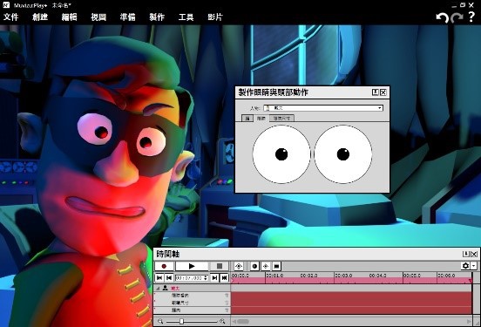
Task: Click the timeline play button
Action: point(192,266)
